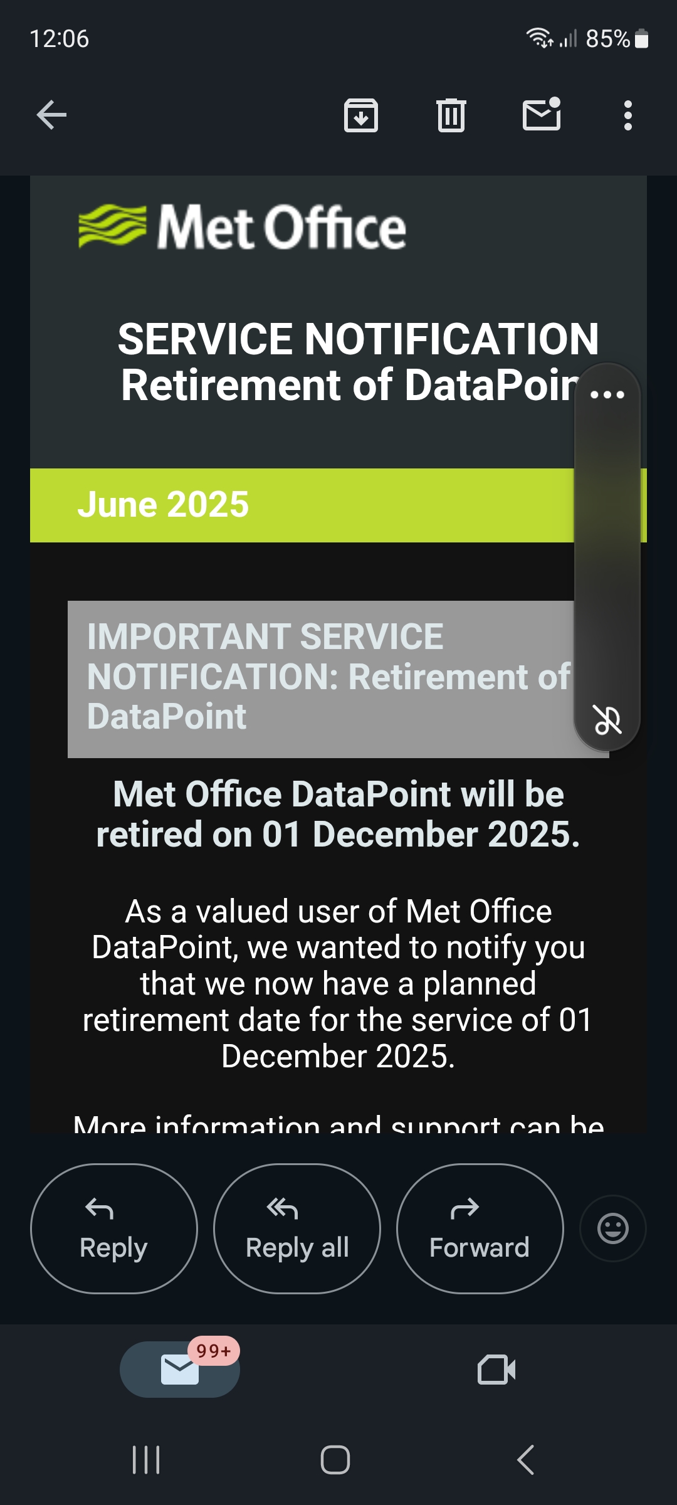Adjust the floating volume slider
The image size is (677, 1505).
(x=607, y=552)
